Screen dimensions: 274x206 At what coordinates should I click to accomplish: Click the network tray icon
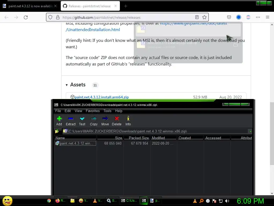tap(221, 201)
